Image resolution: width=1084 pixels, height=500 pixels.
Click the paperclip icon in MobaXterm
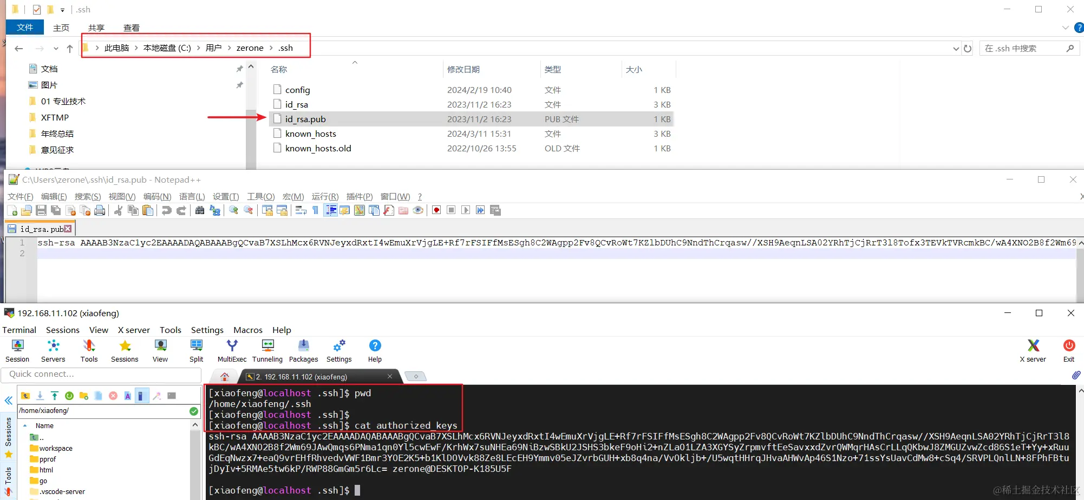1076,375
